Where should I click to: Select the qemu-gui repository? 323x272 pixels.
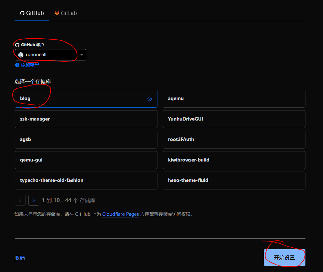tap(86, 160)
